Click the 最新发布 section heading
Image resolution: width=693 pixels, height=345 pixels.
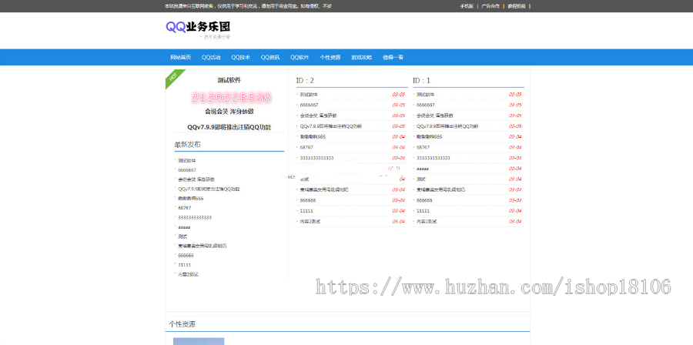pos(188,145)
